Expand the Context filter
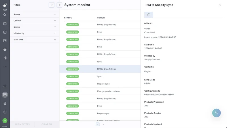Screen dimensions: 227x128 35,20
